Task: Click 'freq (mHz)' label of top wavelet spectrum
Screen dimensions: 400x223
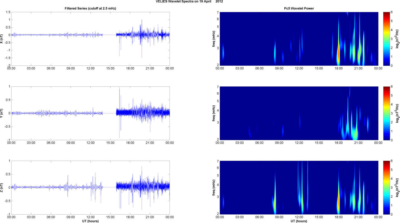Action: tap(214, 39)
